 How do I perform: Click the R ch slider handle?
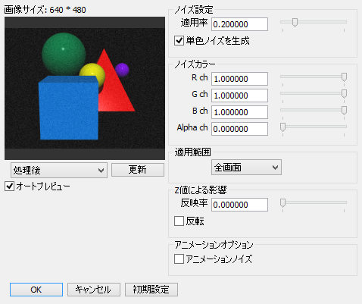click(x=344, y=77)
